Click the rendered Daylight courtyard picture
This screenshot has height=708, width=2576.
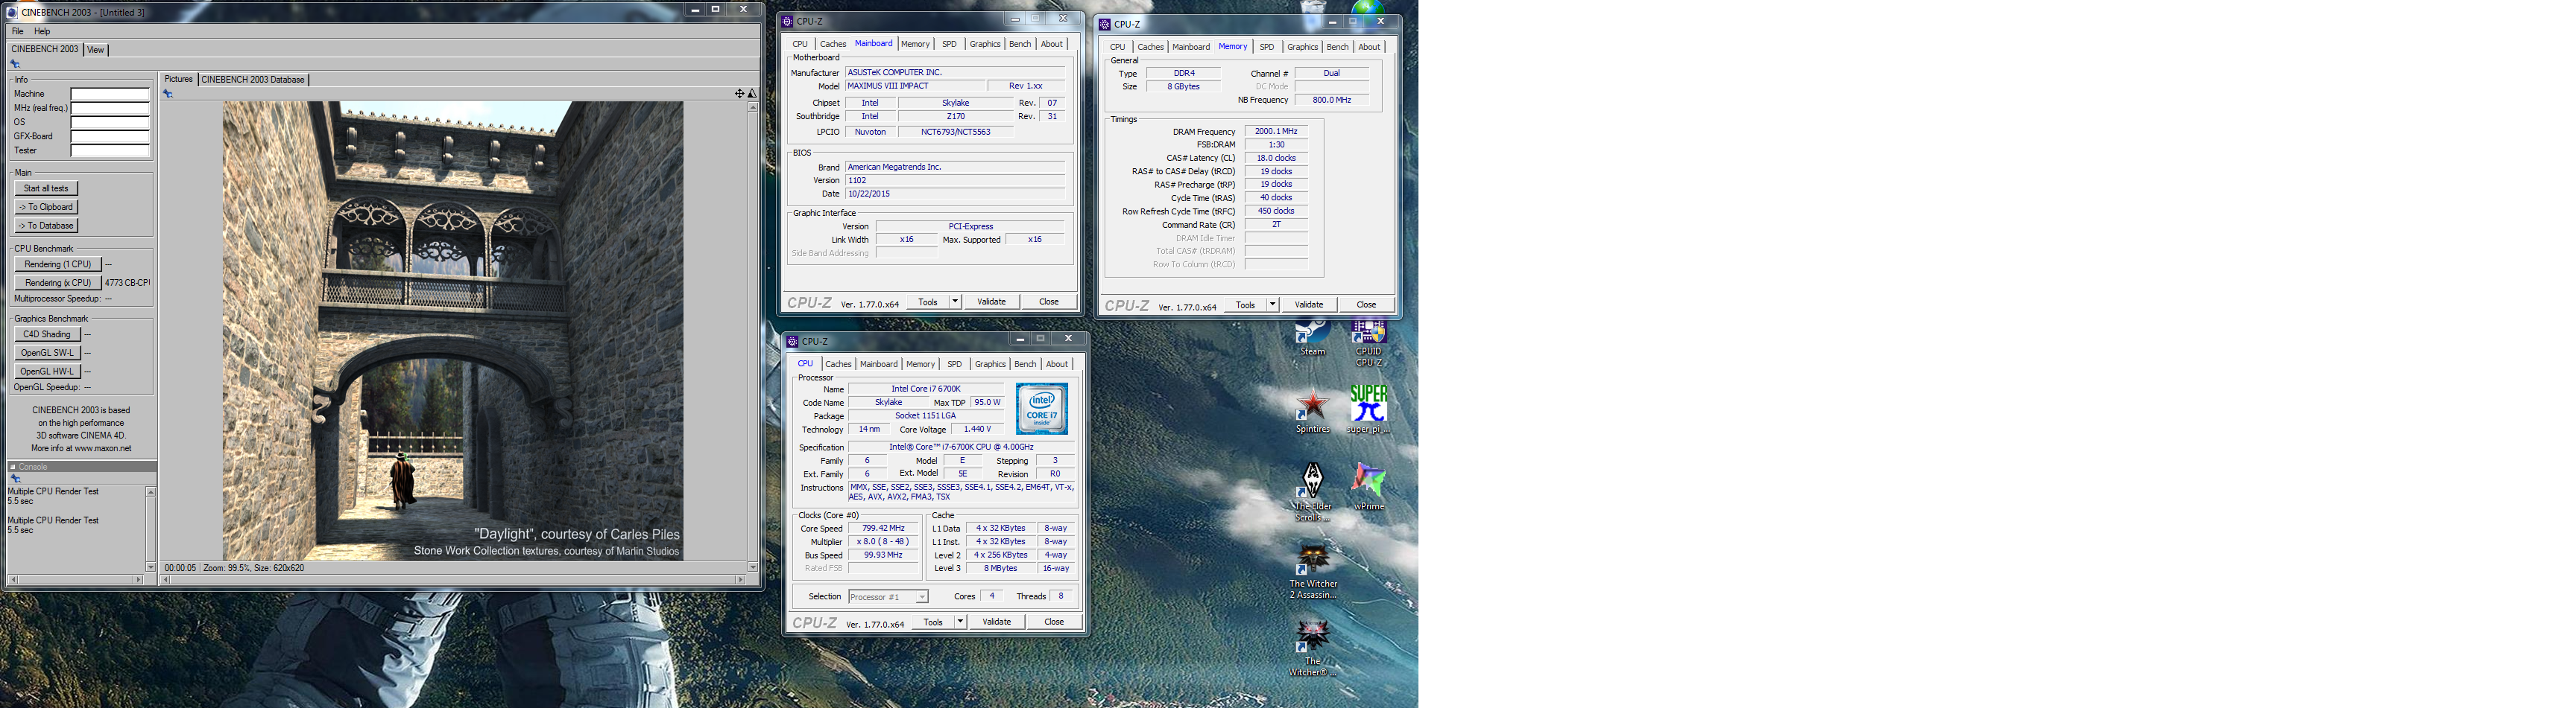pos(453,331)
